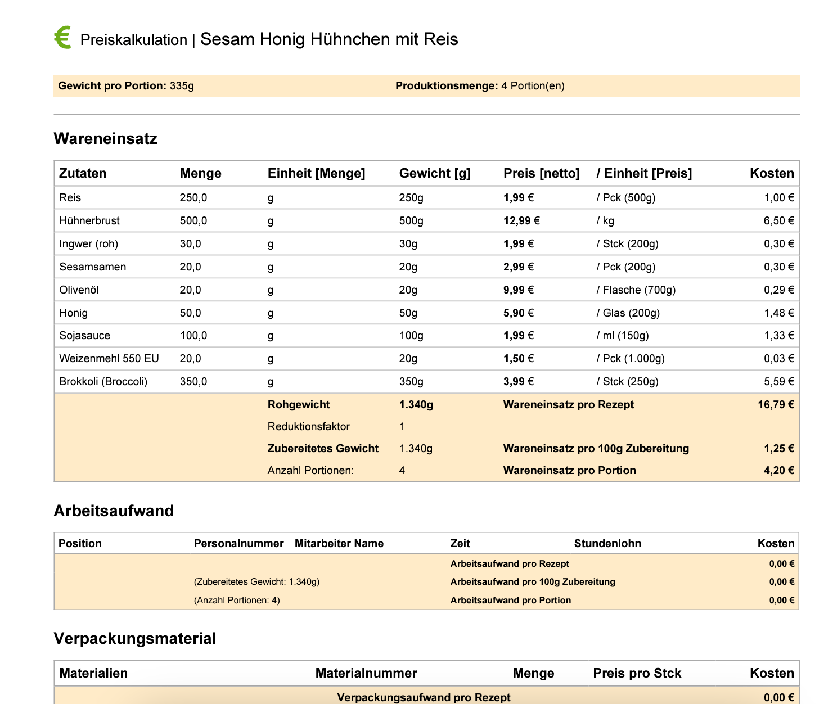This screenshot has height=704, width=837.
Task: Click Weizenmehl cost '0,03 €'
Action: [x=779, y=359]
